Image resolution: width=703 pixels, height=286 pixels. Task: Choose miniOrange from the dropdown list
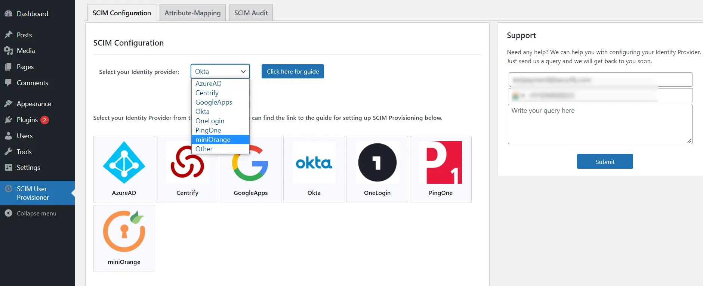(x=220, y=140)
